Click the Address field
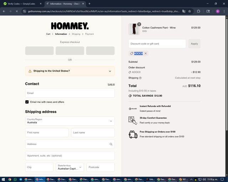 [x=70, y=144]
